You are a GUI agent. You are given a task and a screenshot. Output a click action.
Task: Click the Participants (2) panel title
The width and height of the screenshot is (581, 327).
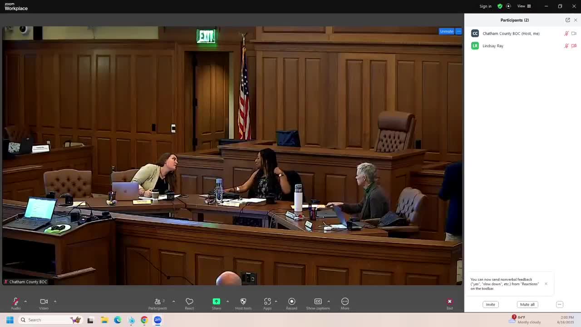tap(515, 20)
